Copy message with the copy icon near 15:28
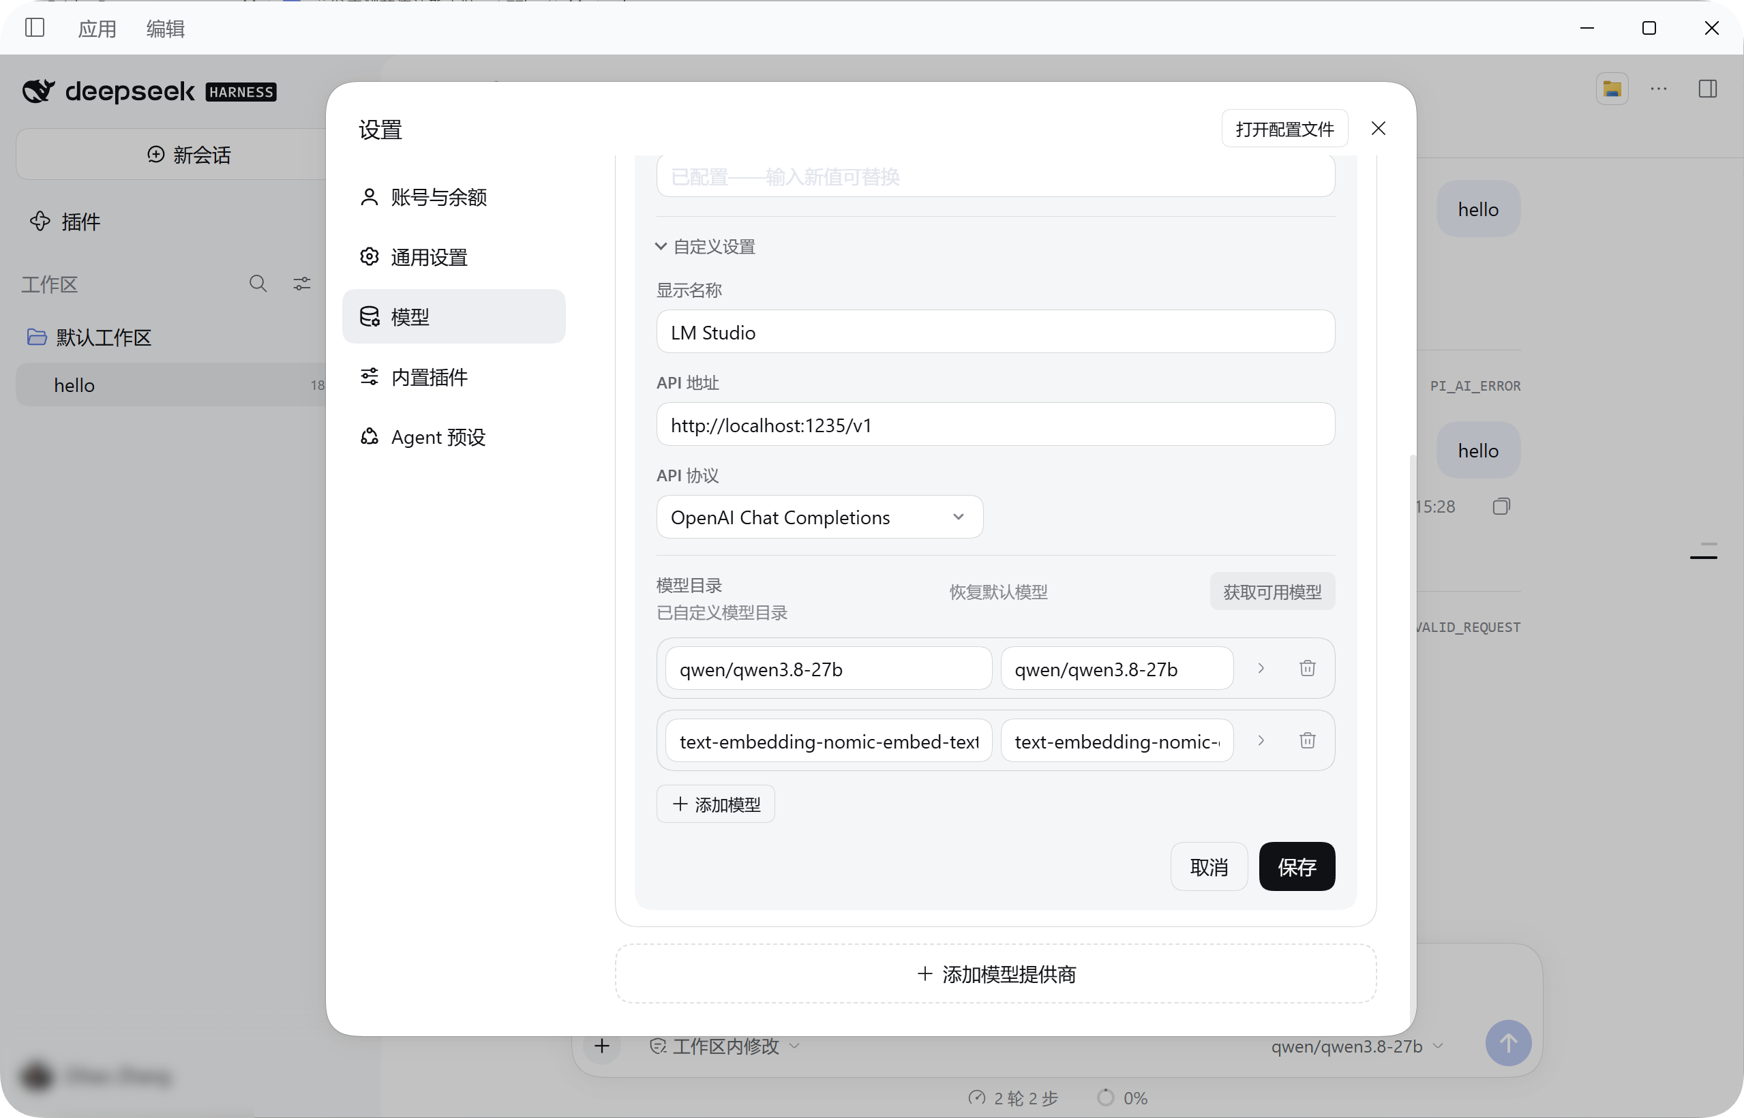The image size is (1744, 1118). (1501, 506)
